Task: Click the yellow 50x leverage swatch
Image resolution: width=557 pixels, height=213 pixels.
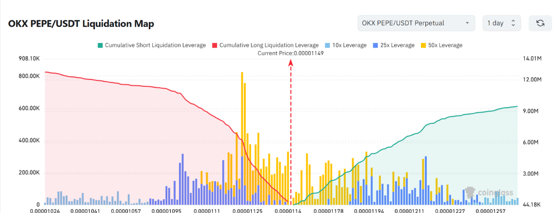Action: (423, 45)
